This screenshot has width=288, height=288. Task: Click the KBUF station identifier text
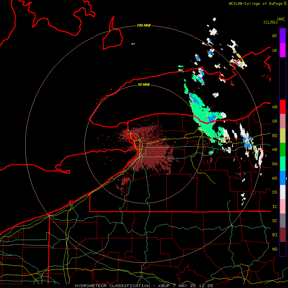point(164,286)
